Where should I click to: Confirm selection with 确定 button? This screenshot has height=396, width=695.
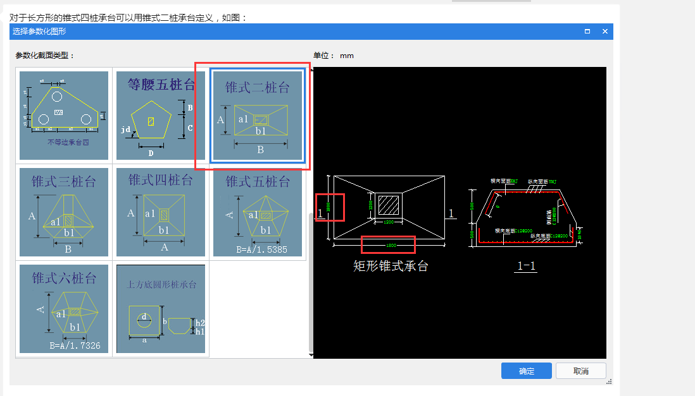coord(527,371)
